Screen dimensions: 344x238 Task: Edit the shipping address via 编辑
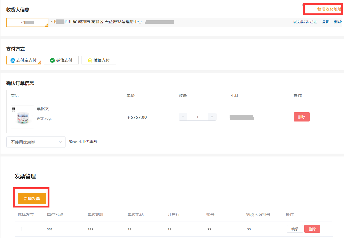coord(325,22)
